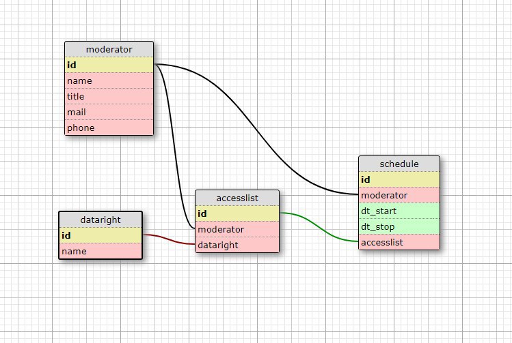Select the moderator table title
The height and width of the screenshot is (343, 512).
pos(109,49)
